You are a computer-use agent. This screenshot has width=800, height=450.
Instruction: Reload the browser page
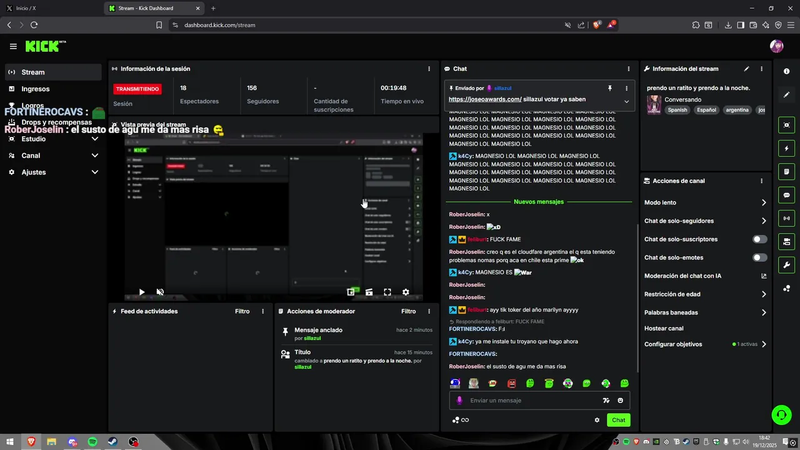(x=34, y=25)
